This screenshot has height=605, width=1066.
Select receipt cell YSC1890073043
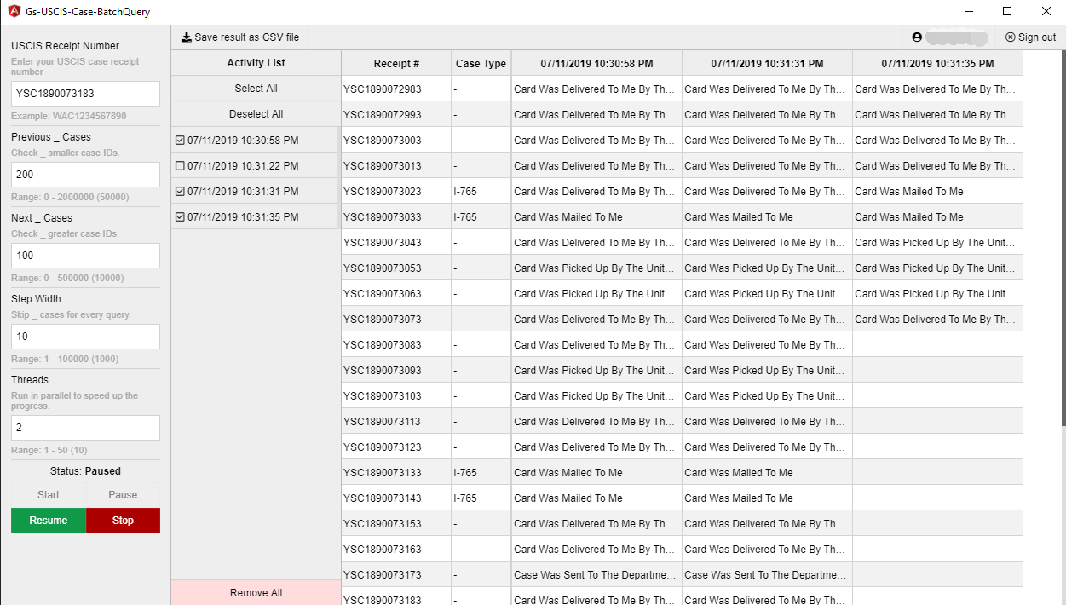[x=396, y=243]
